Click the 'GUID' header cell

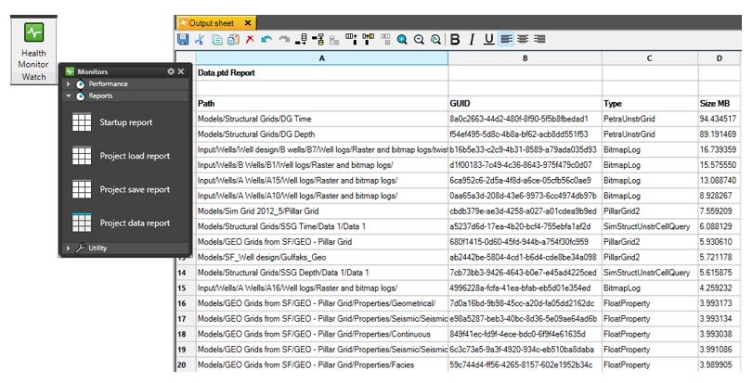coord(525,104)
